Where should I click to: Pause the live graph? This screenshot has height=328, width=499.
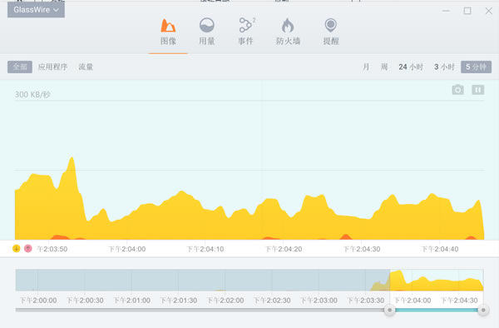click(x=478, y=90)
